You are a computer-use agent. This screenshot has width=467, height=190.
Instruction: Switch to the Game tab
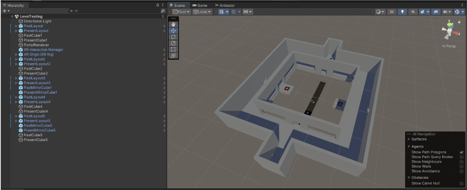[200, 5]
